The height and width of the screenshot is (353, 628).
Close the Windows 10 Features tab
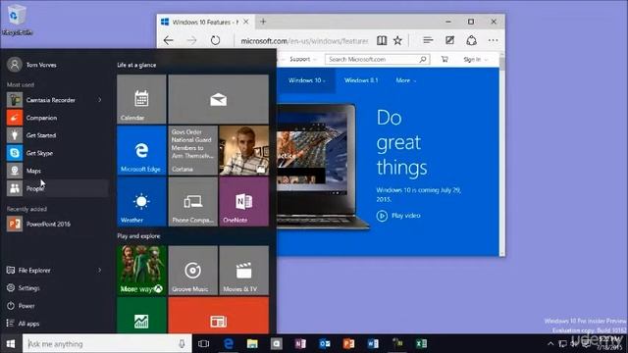(x=246, y=22)
